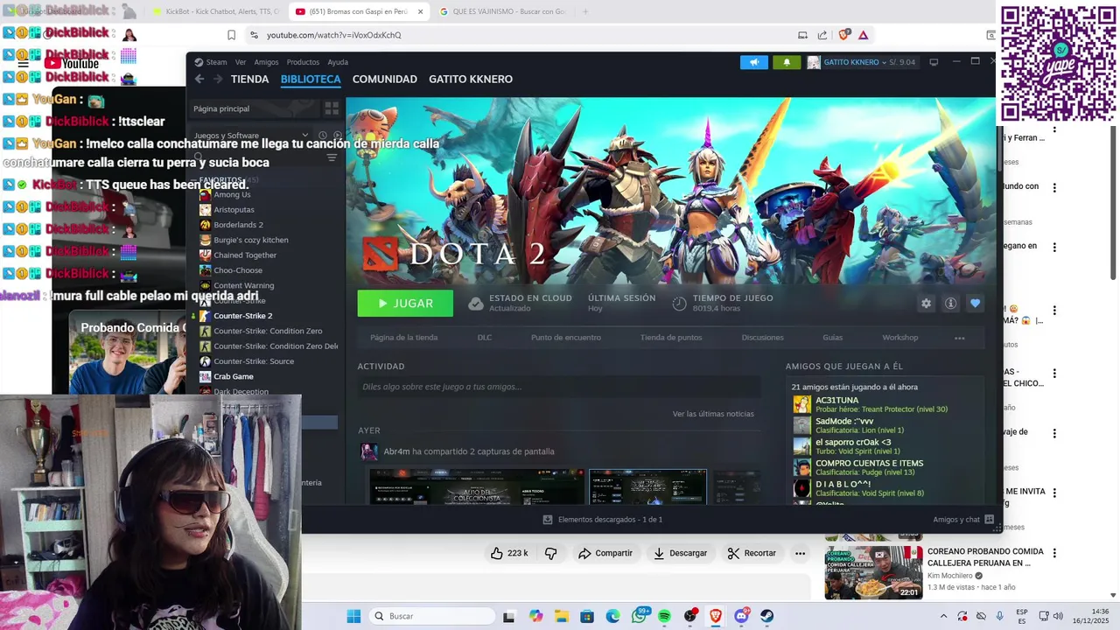Switch to BIBLIOTECA section
Viewport: 1120px width, 630px height.
[x=311, y=79]
